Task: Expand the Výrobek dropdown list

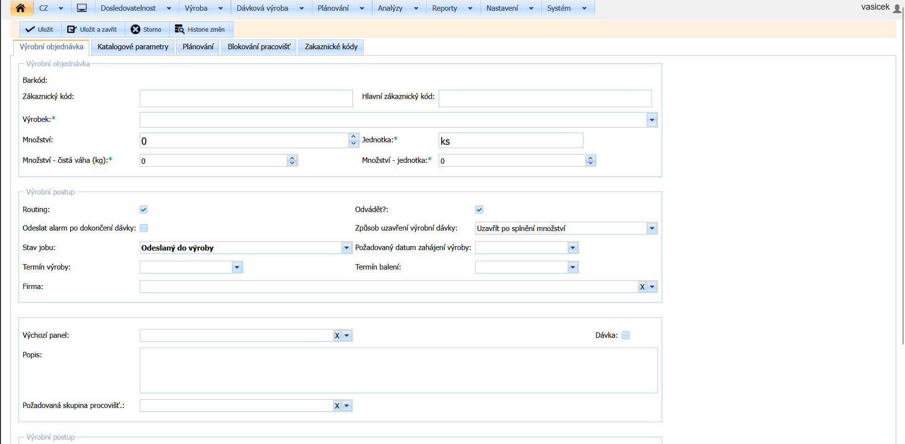Action: pyautogui.click(x=652, y=120)
